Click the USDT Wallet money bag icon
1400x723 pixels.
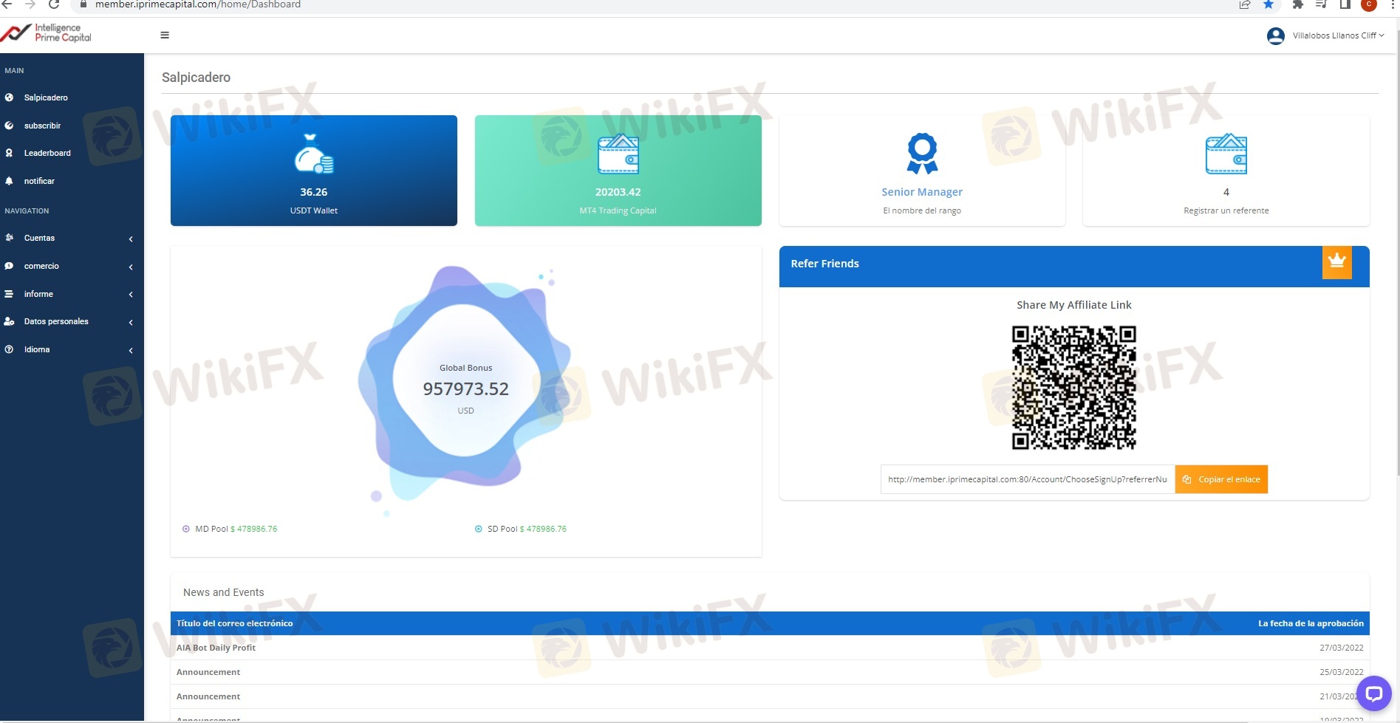tap(314, 154)
